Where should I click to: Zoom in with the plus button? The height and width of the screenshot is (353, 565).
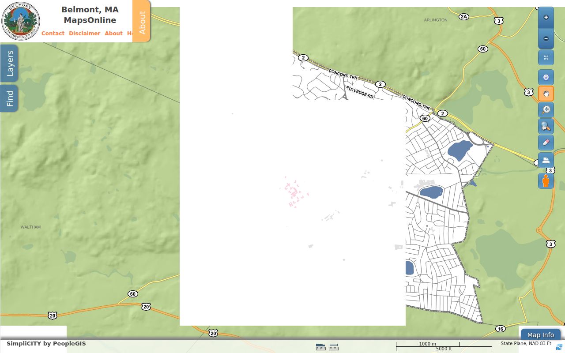point(546,18)
